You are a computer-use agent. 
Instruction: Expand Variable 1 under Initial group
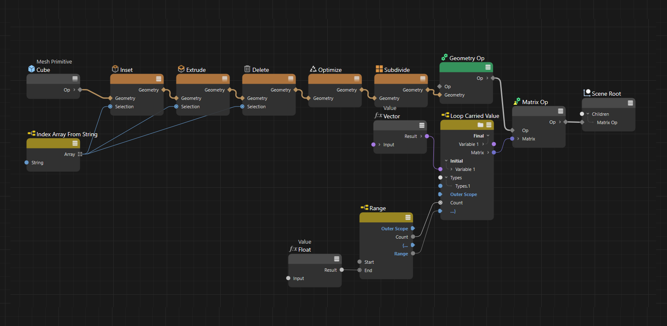click(451, 169)
